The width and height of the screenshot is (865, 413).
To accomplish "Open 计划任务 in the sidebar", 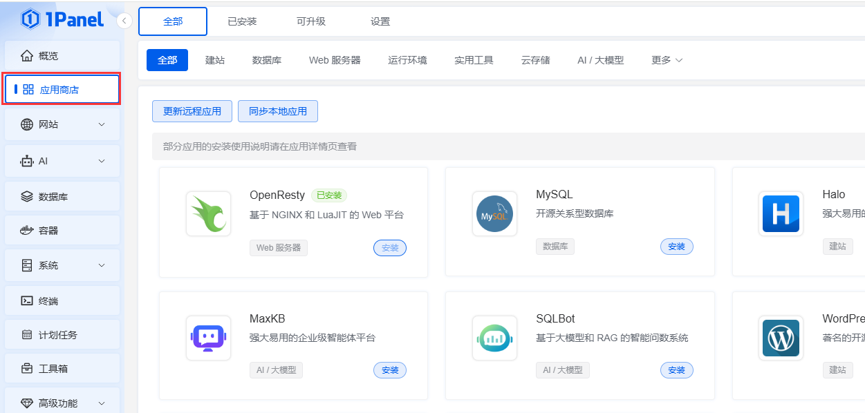I will (62, 335).
